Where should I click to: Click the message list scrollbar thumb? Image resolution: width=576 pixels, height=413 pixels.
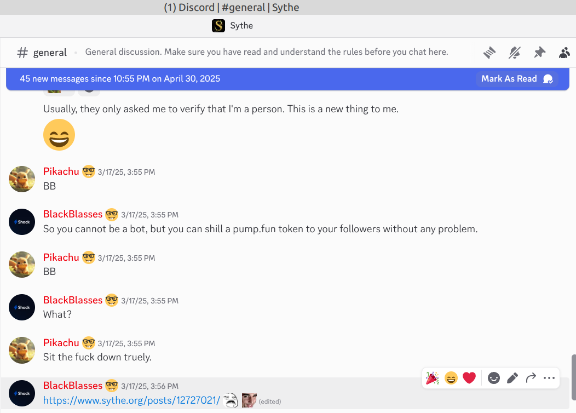[x=573, y=377]
